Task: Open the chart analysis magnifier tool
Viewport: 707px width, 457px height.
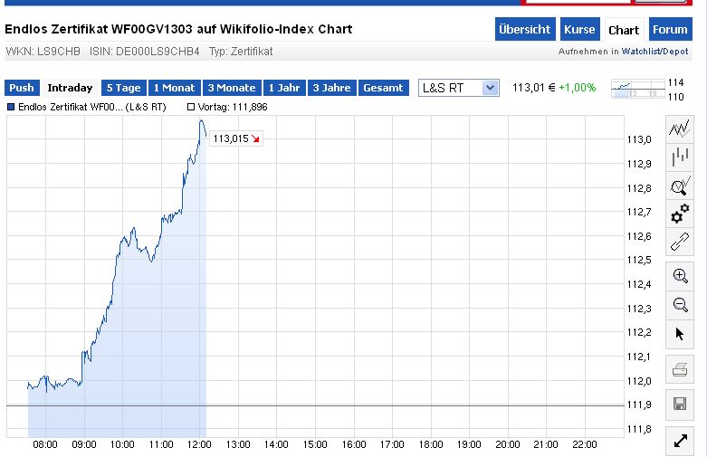Action: coord(680,186)
